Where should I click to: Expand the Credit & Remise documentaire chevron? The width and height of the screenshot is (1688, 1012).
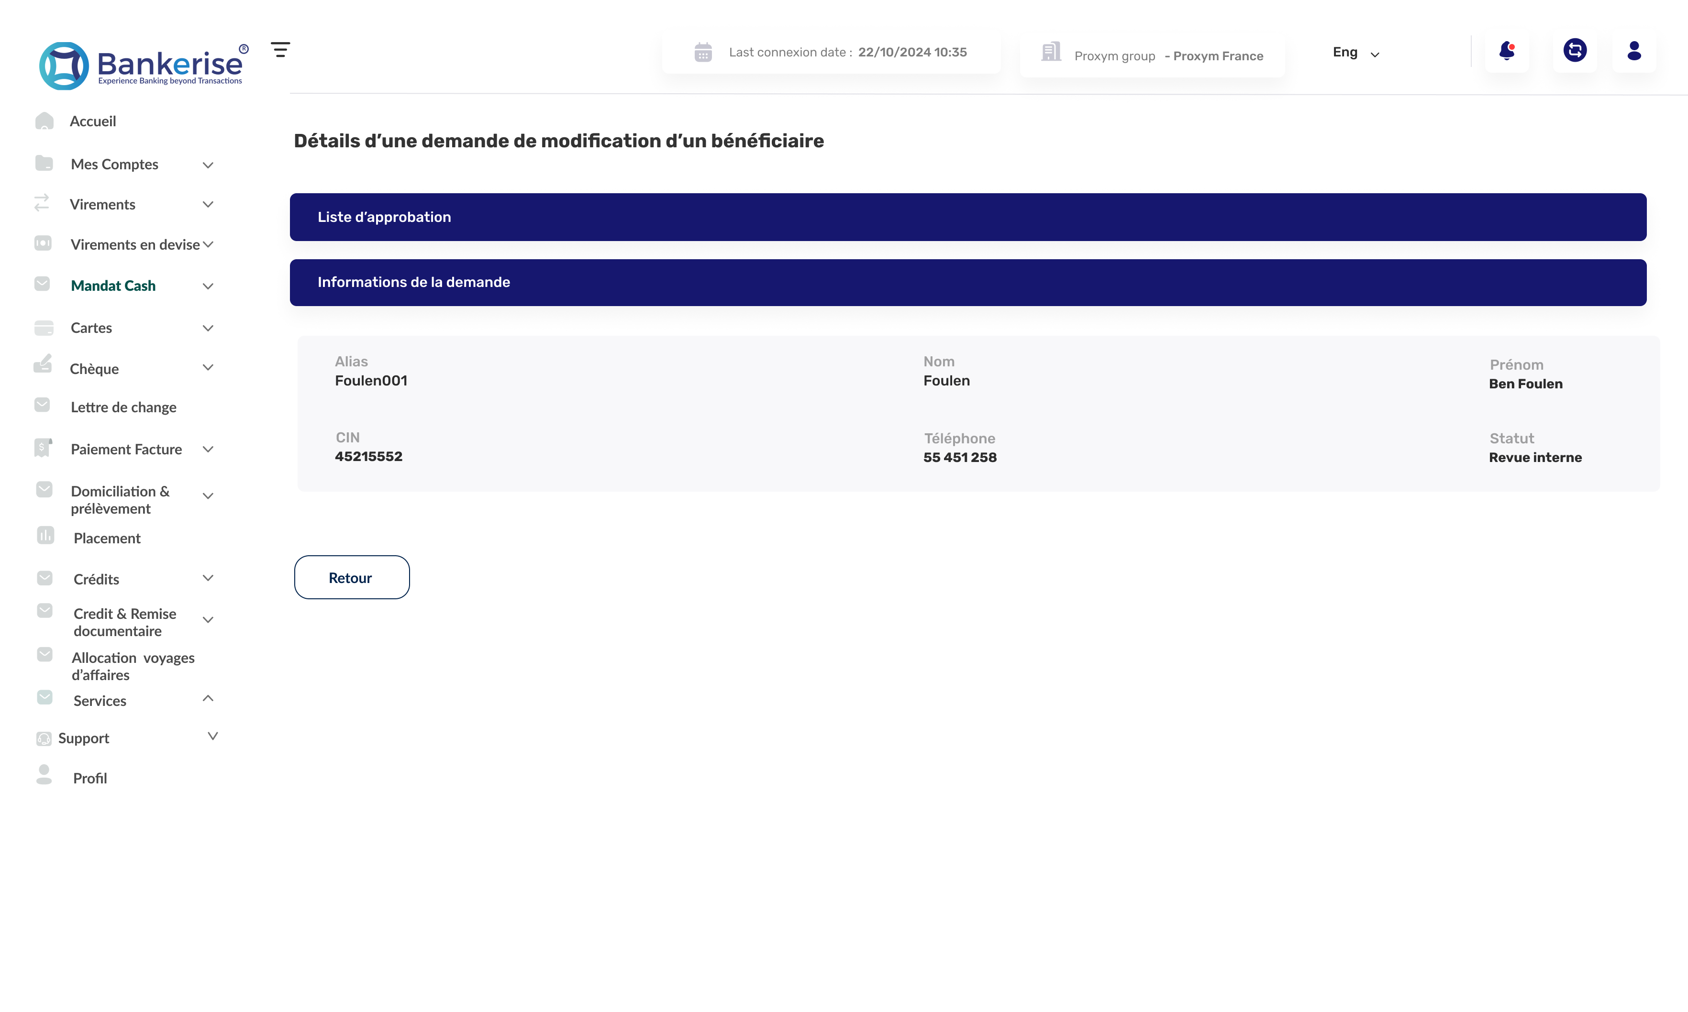208,620
